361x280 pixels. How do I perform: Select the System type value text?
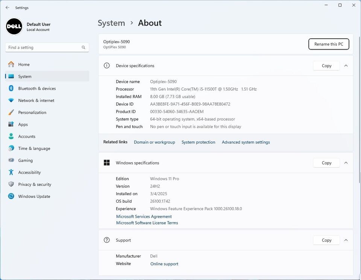(193, 119)
